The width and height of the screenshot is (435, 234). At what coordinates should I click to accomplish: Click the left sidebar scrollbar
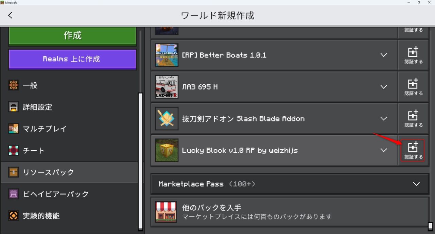[x=140, y=161]
